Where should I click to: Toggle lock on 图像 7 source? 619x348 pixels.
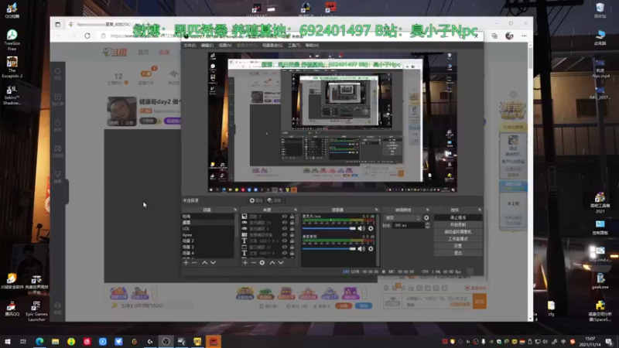coord(292,217)
